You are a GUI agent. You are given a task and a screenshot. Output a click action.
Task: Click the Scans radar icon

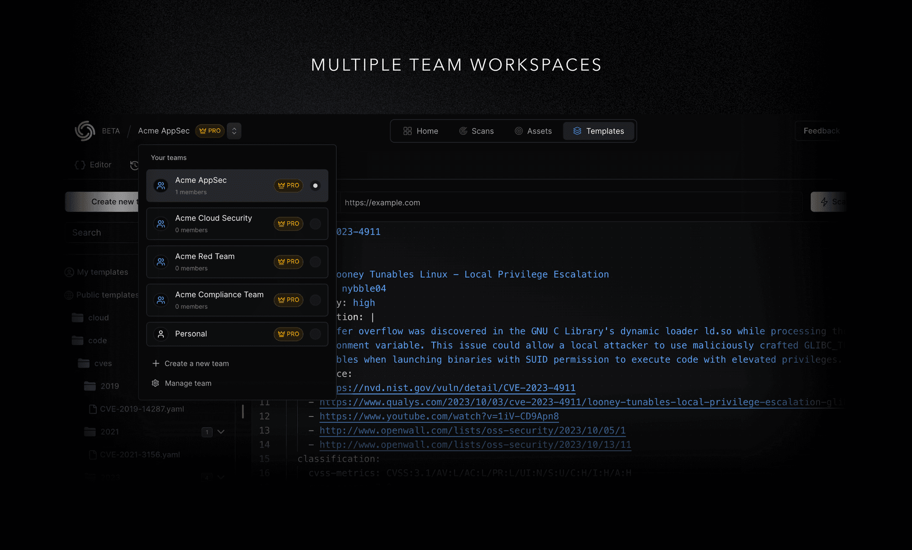(463, 131)
